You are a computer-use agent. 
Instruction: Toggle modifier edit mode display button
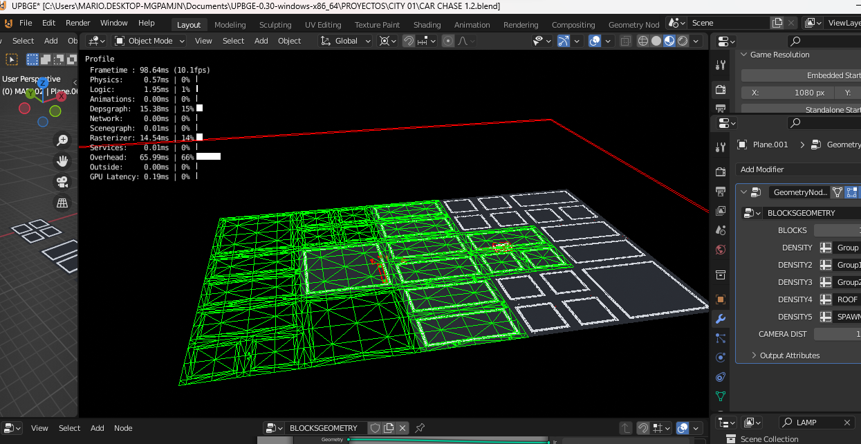coord(837,192)
